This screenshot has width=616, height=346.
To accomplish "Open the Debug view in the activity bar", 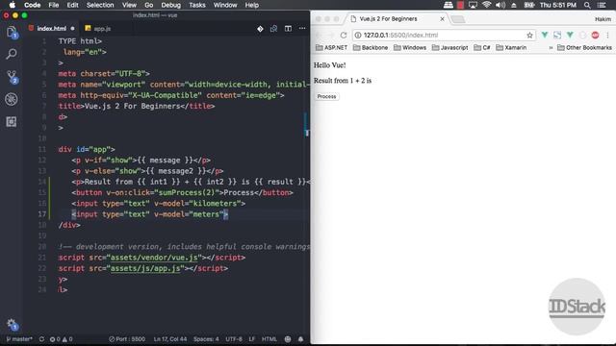I will click(12, 99).
